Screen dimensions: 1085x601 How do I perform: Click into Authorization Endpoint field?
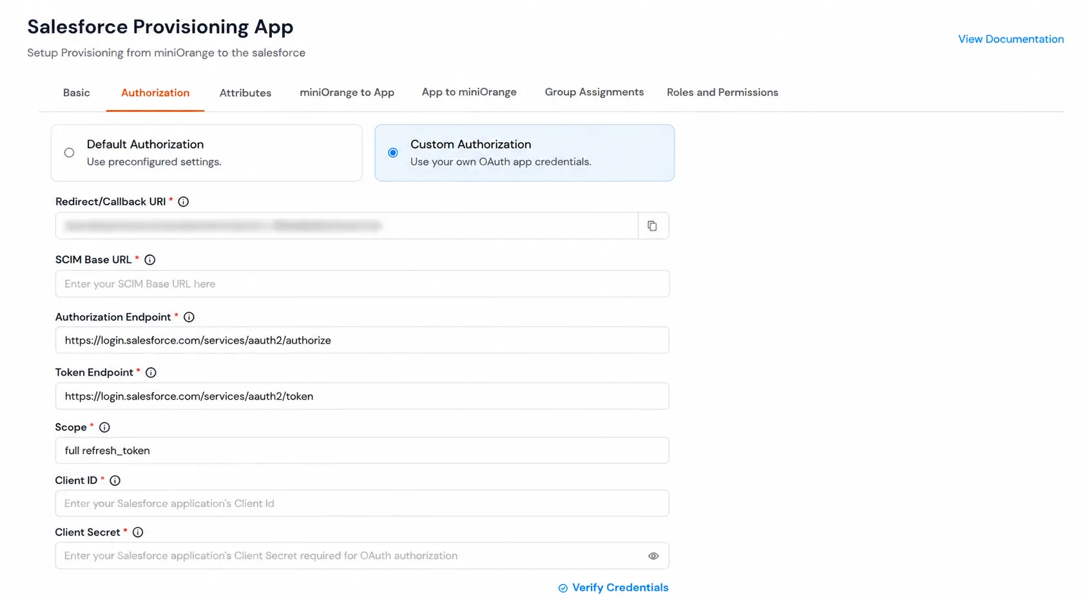[x=362, y=340]
